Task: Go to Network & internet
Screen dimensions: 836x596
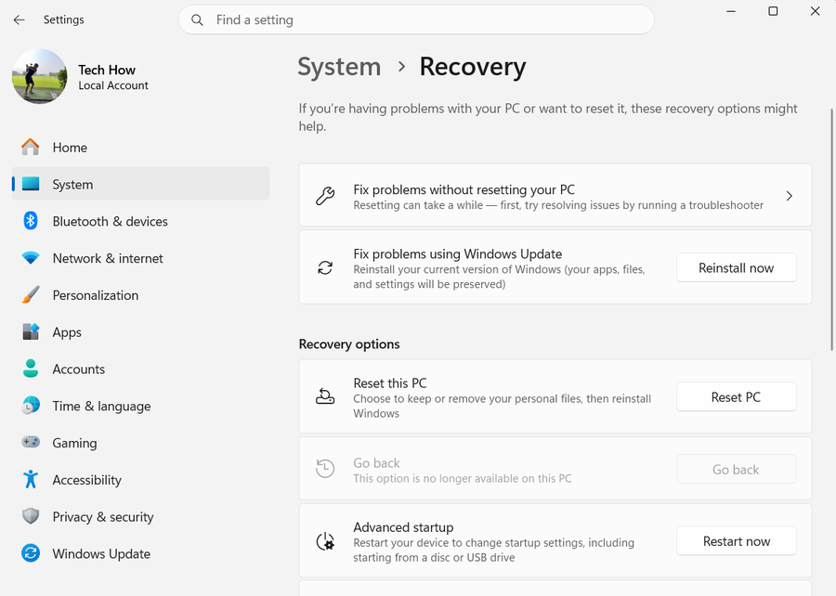Action: click(x=141, y=258)
